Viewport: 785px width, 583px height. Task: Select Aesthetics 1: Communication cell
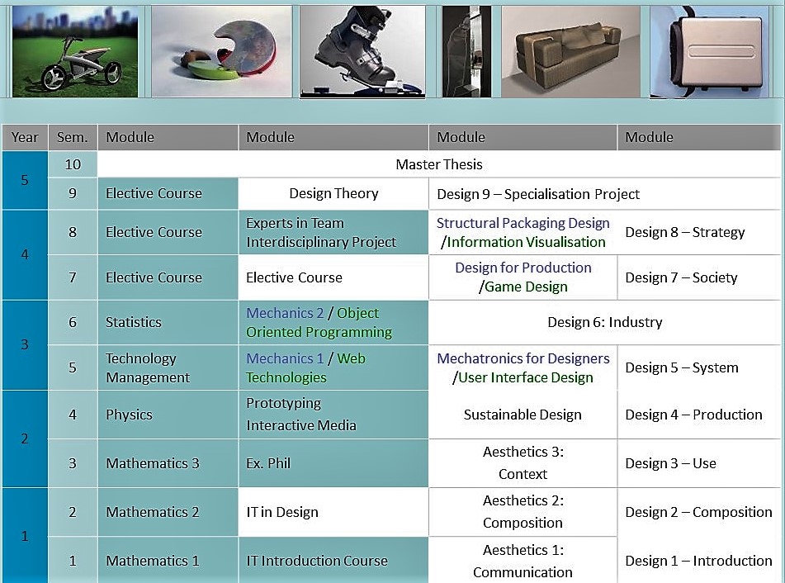point(523,561)
